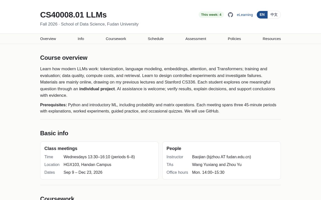Click the "This week: 4" badge
This screenshot has height=200, width=321.
pyautogui.click(x=211, y=15)
